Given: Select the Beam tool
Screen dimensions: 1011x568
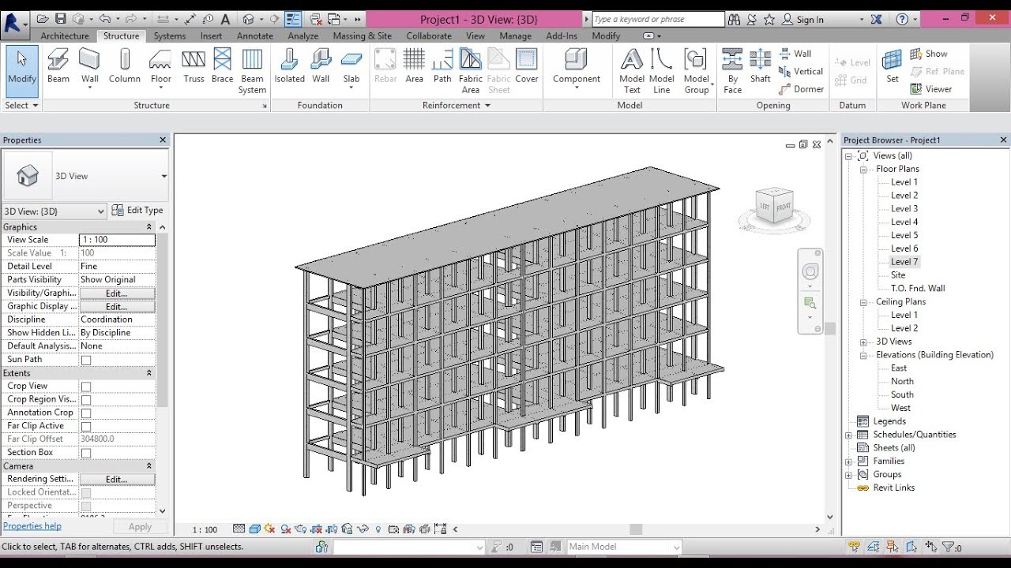Looking at the screenshot, I should (x=58, y=65).
